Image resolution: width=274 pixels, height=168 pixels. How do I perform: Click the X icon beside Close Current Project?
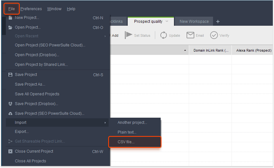pos(10,151)
